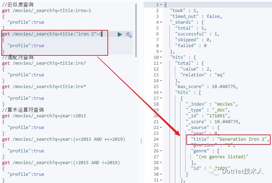The width and height of the screenshot is (272, 183).
Task: Fold the "genre" array at line 26
Action: [x=161, y=151]
